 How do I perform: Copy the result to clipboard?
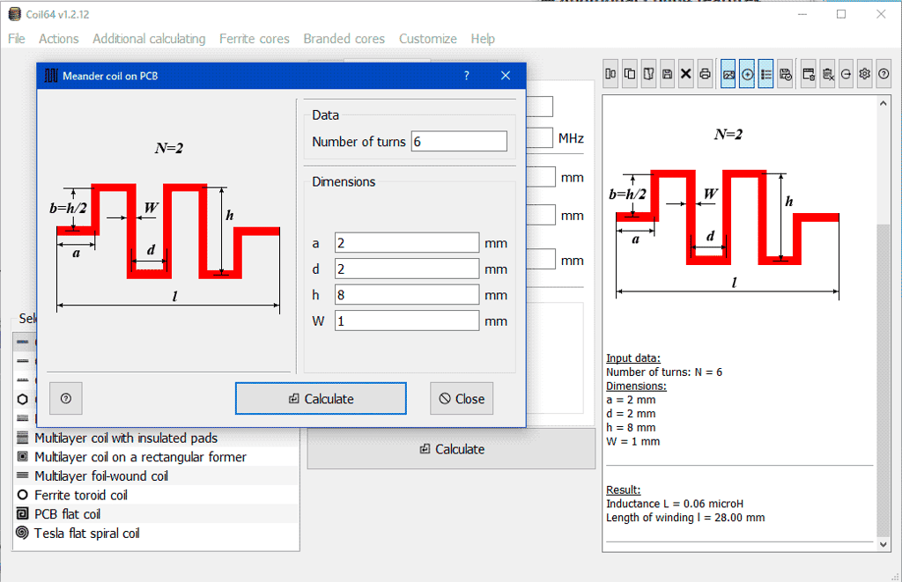coord(629,74)
